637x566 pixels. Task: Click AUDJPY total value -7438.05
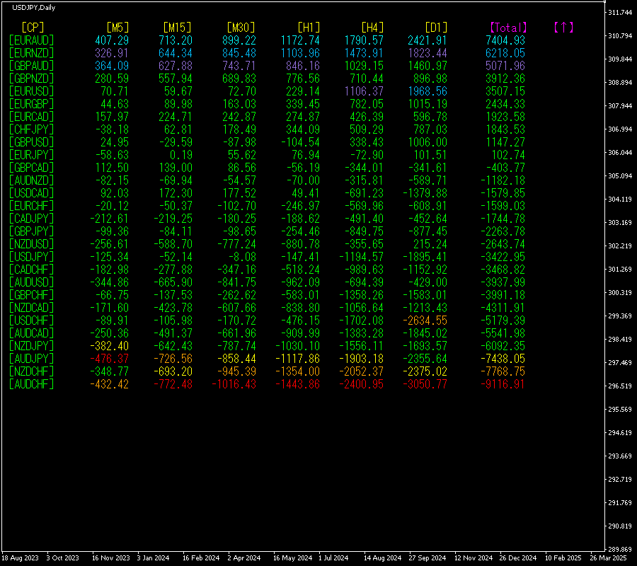coord(503,359)
